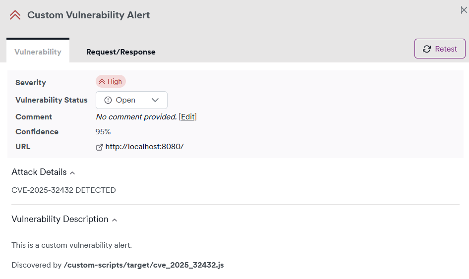The height and width of the screenshot is (279, 469).
Task: Switch to the Request/Response tab
Action: click(x=121, y=52)
